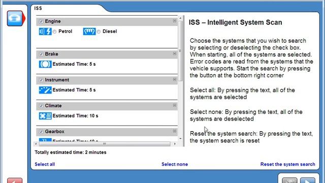Toggle the Gearbox checkbox
This screenshot has width=325, height=183.
[x=41, y=132]
